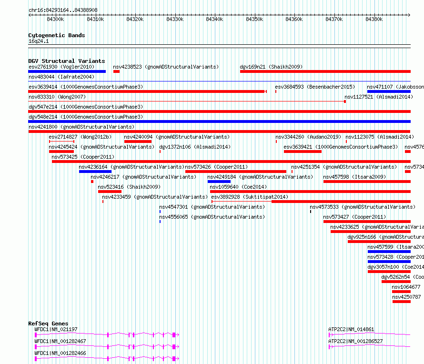This screenshot has height=364, width=424.
Task: Select nsv4240094 gnomAD variant label
Action: pos(177,137)
